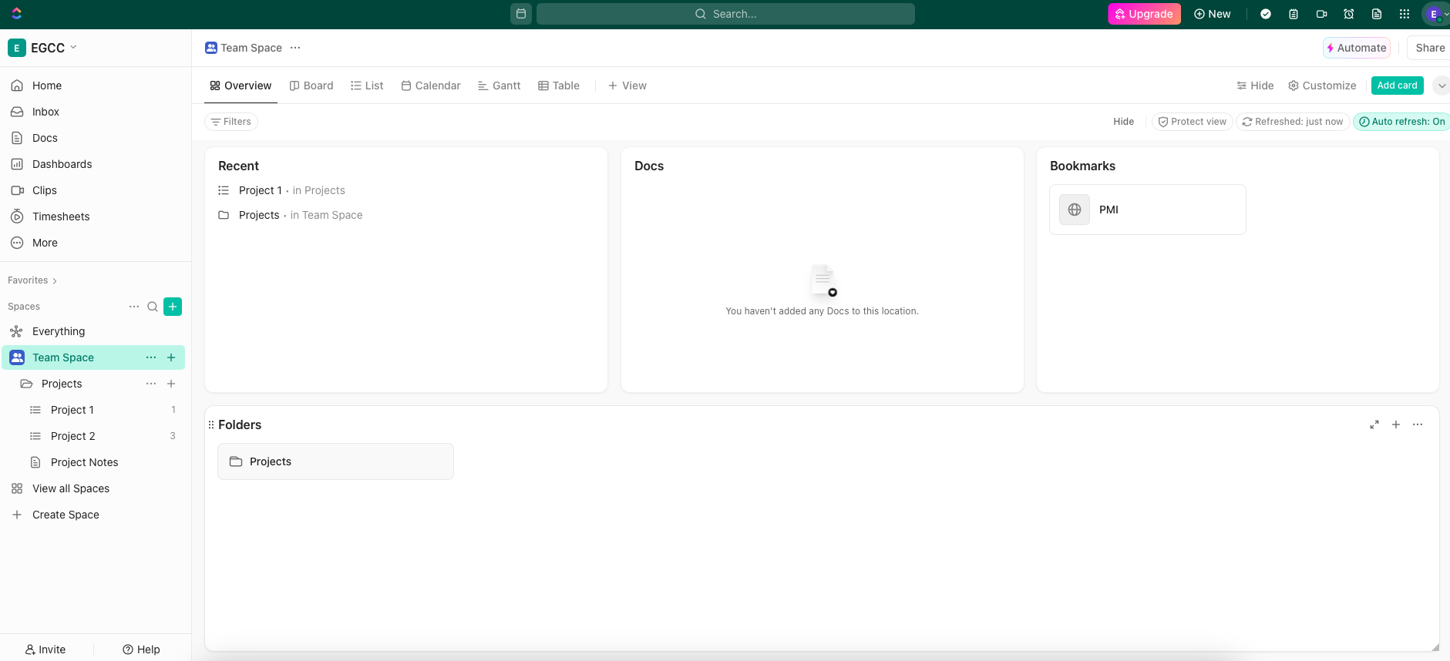Click Hide next to Protect view

coord(1123,122)
